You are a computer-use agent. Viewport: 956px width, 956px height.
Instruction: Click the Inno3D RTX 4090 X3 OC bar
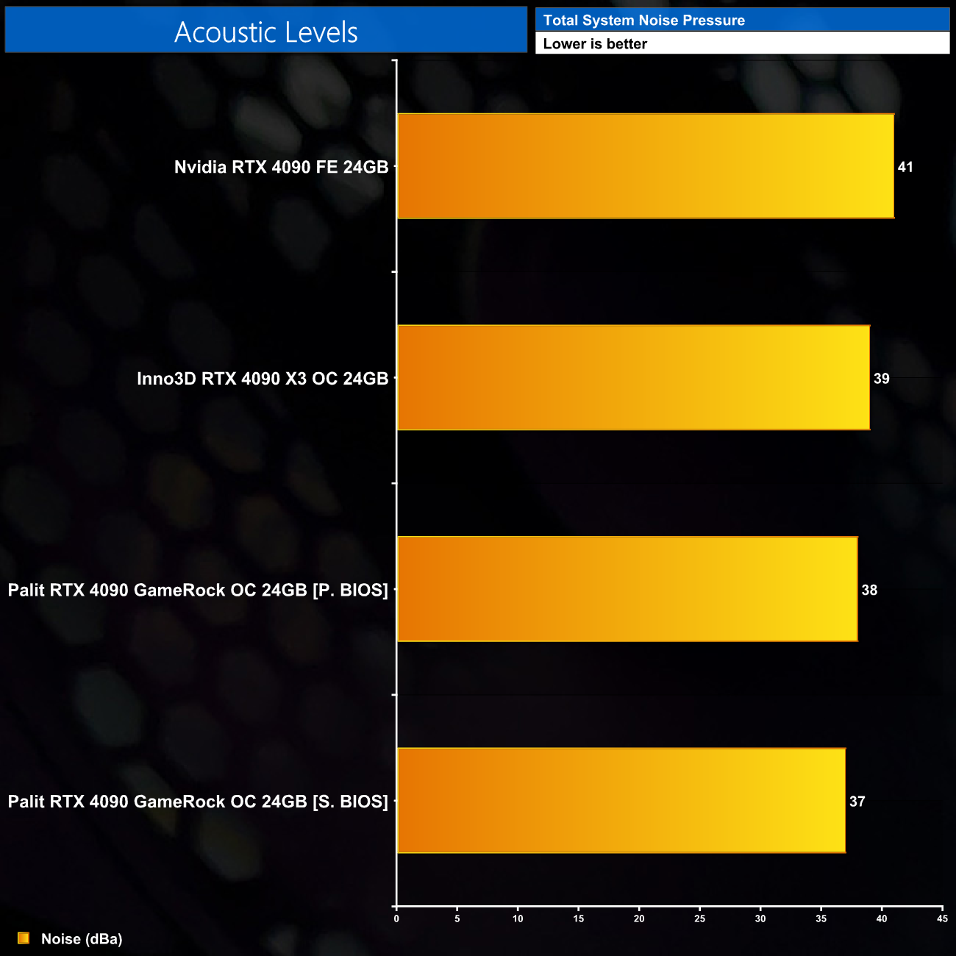pyautogui.click(x=634, y=378)
